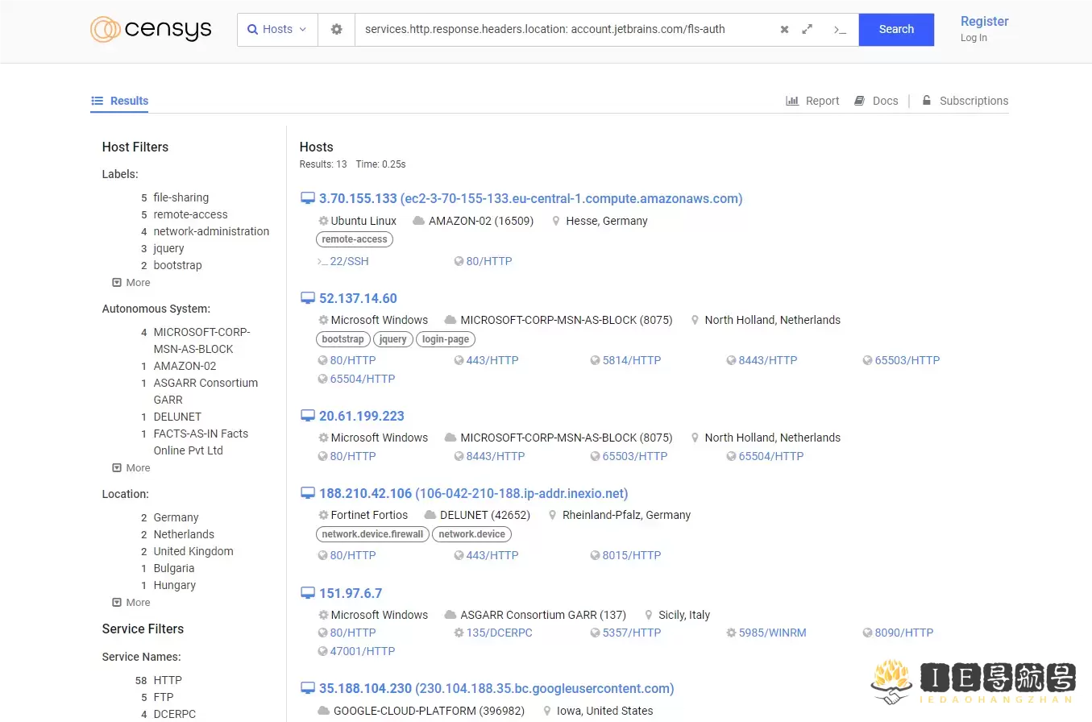Open the Report tab

tap(812, 101)
